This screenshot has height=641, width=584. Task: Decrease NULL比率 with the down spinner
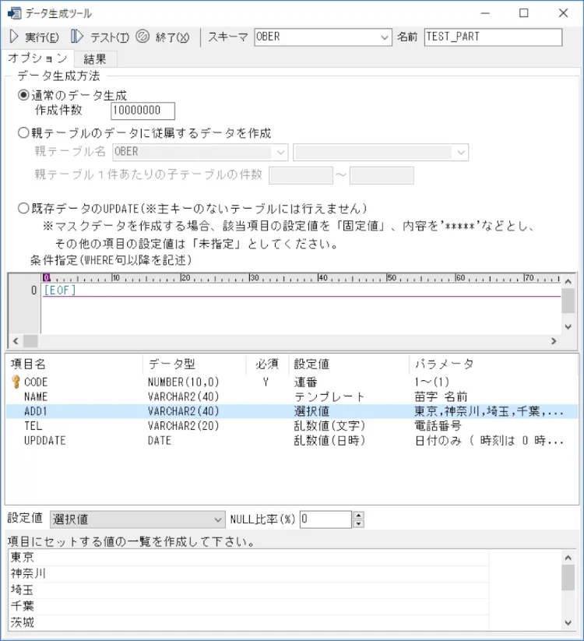358,523
